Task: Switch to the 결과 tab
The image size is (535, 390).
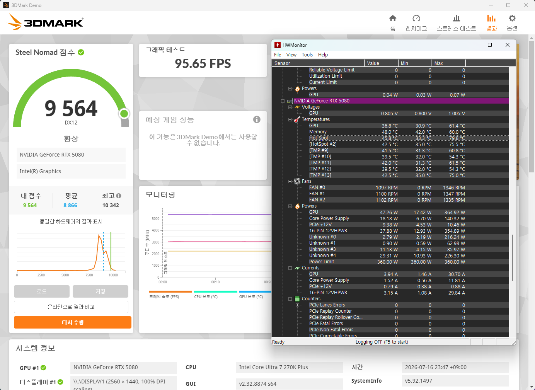Action: [x=491, y=23]
